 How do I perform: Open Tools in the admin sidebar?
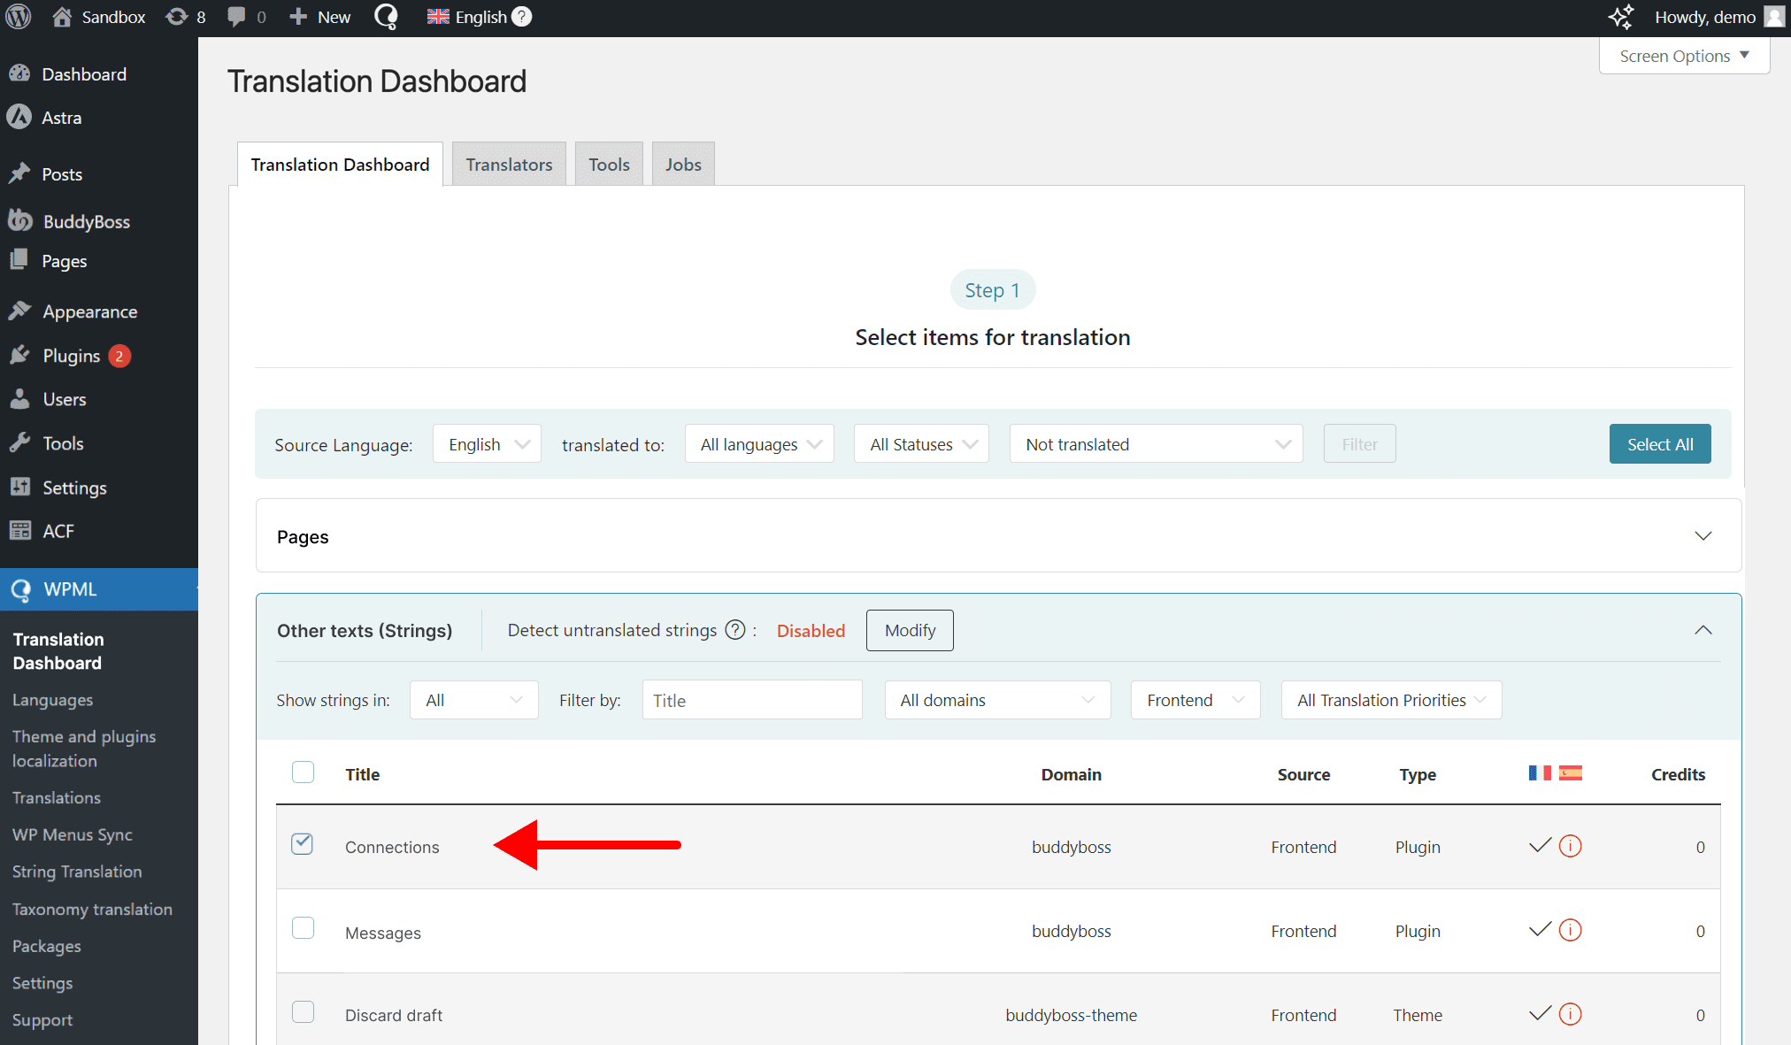point(63,443)
